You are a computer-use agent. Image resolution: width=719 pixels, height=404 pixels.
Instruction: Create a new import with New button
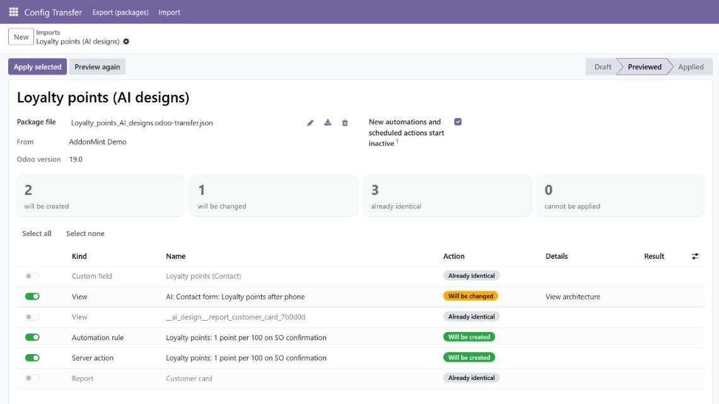click(21, 37)
